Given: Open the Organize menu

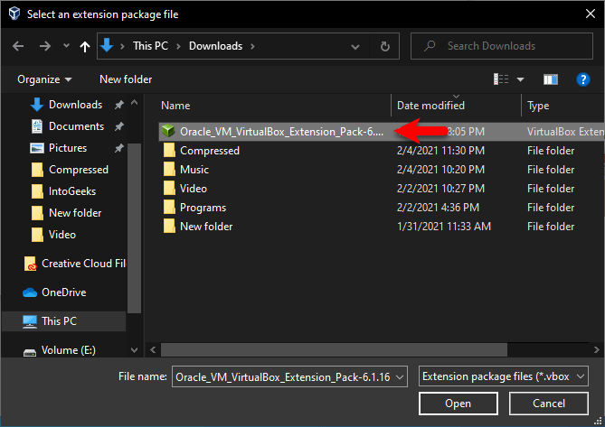Looking at the screenshot, I should click(44, 79).
